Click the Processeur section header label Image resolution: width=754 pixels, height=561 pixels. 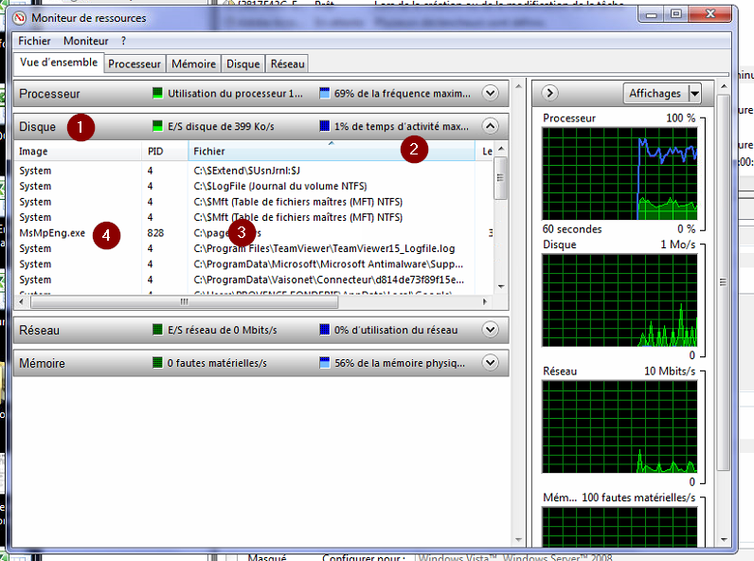tap(49, 94)
